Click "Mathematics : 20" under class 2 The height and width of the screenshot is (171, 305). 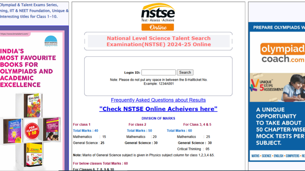click(141, 137)
